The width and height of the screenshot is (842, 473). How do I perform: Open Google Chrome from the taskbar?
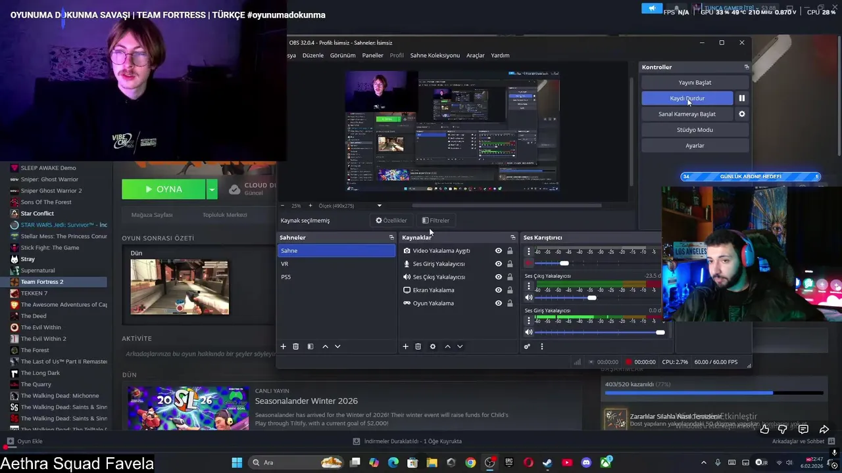click(x=470, y=462)
